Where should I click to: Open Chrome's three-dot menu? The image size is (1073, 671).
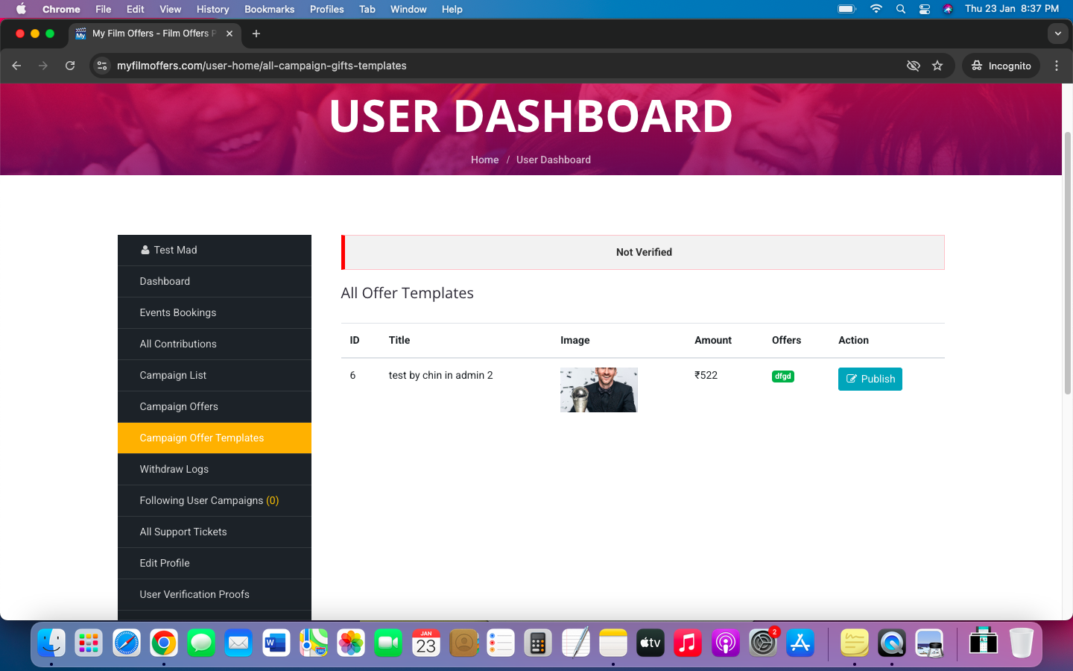pos(1056,66)
